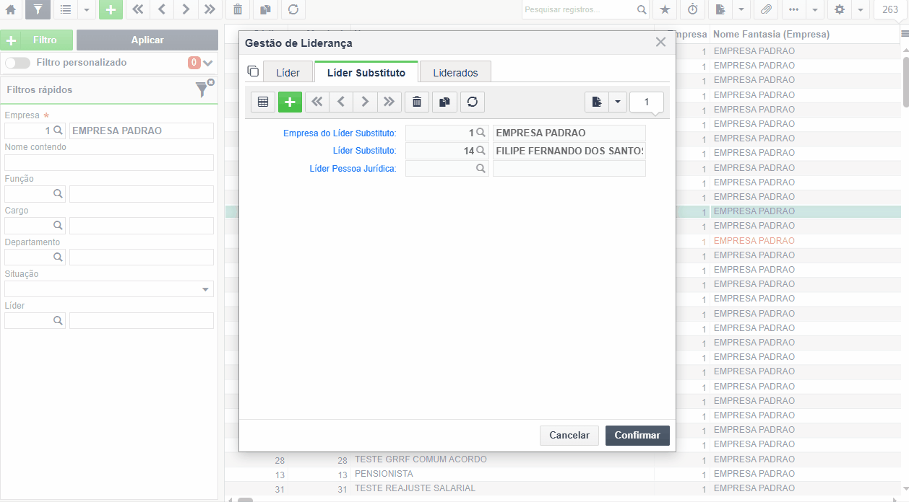Refresh the dialog records
The width and height of the screenshot is (909, 502).
click(x=473, y=102)
